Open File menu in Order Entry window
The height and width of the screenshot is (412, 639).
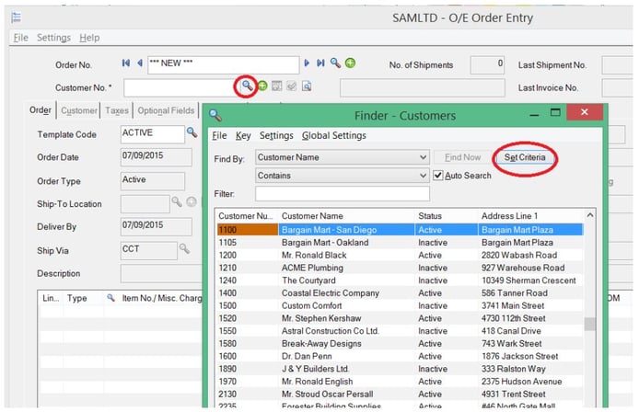click(x=21, y=38)
